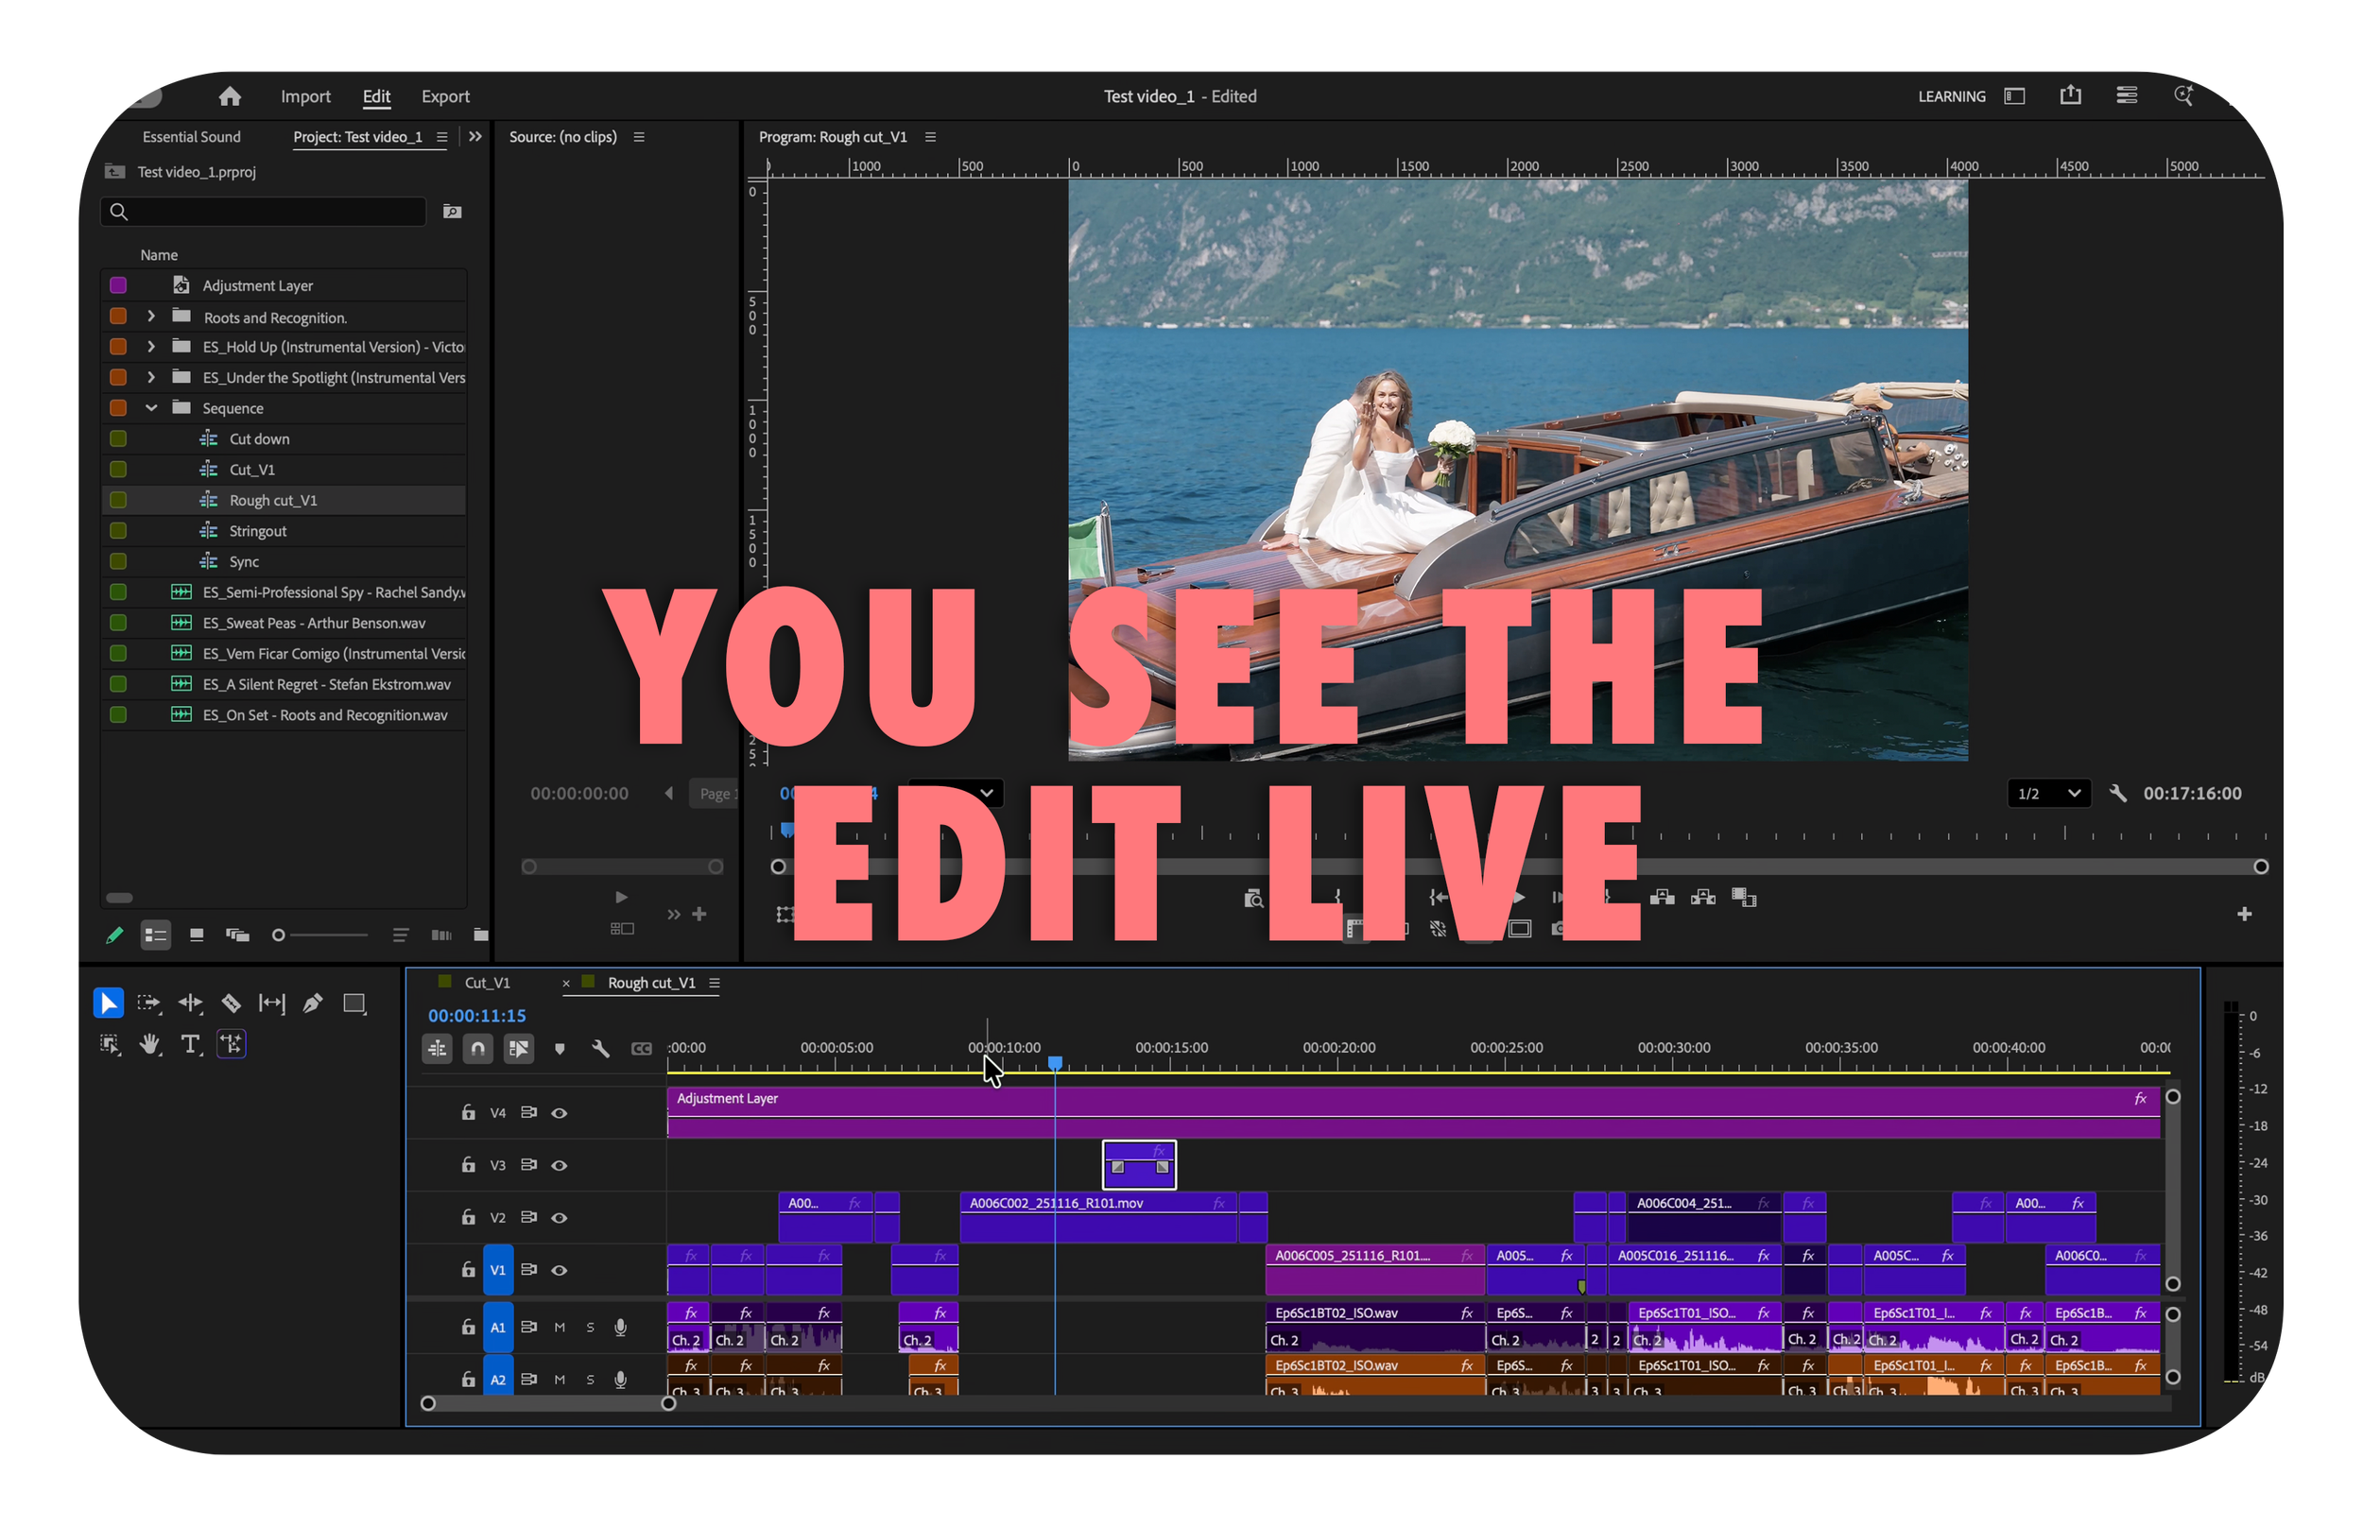Screen dimensions: 2363x1527
Task: Expand the Roots and Recognition bin
Action: (x=150, y=317)
